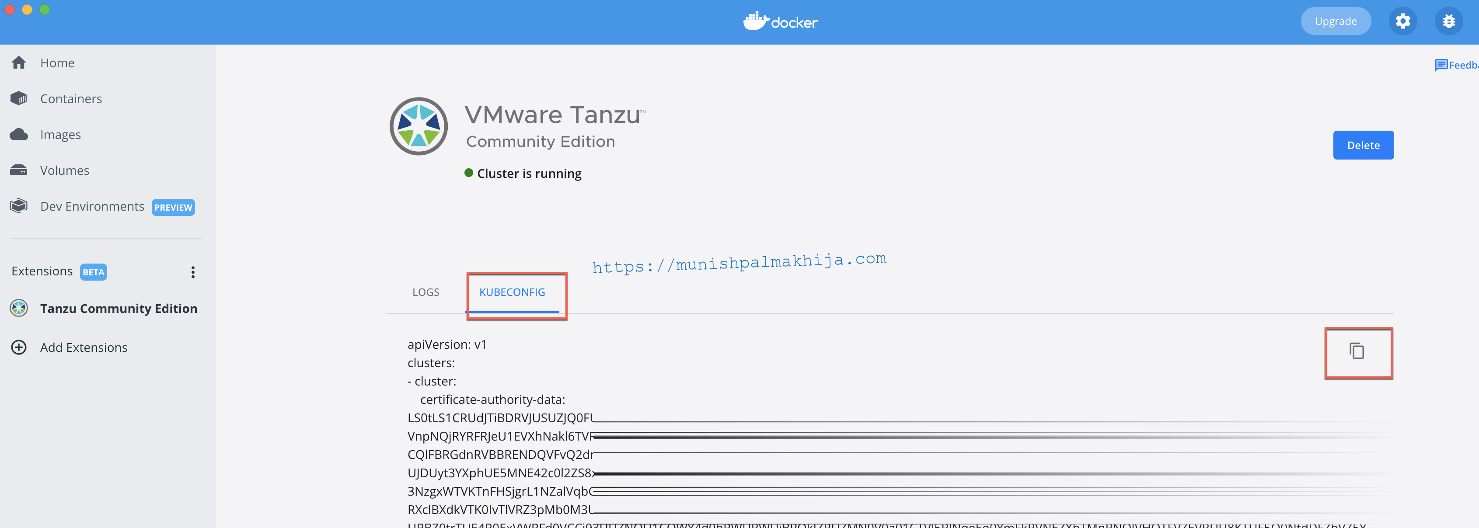This screenshot has width=1479, height=528.
Task: Click the 'Cluster is running' status text
Action: tap(529, 174)
